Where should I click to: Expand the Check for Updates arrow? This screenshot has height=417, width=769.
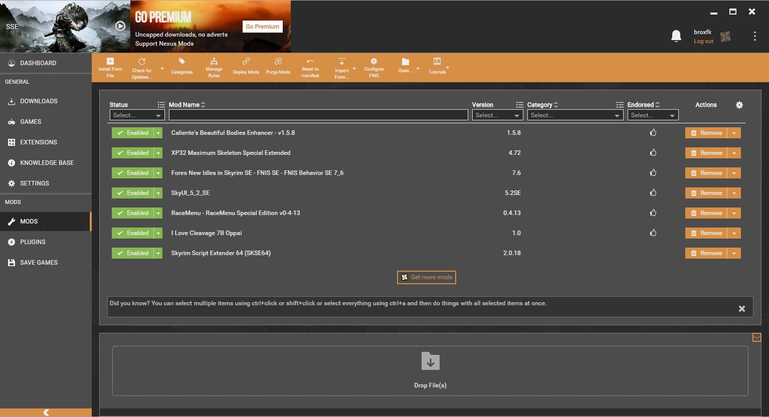pos(162,69)
